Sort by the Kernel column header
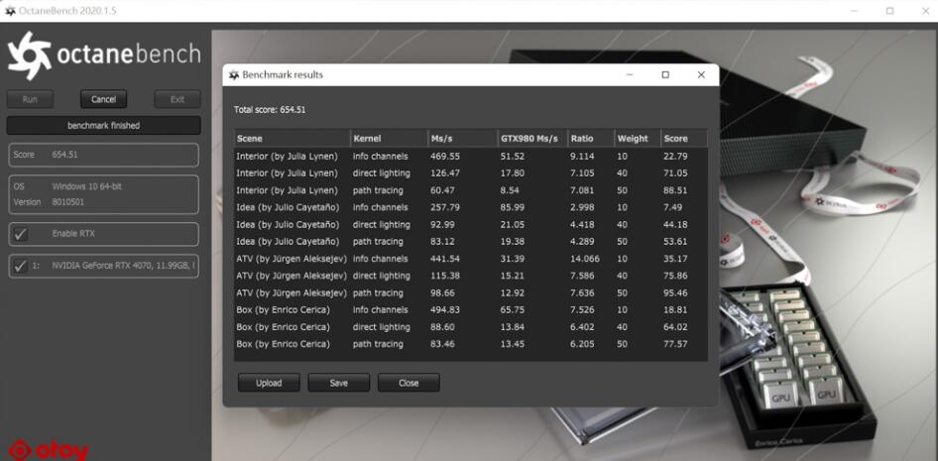Image resolution: width=938 pixels, height=461 pixels. coord(389,138)
